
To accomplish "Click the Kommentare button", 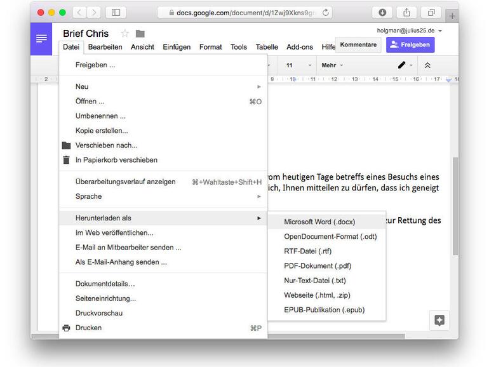I will [x=358, y=44].
